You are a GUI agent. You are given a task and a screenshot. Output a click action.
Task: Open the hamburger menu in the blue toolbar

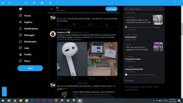click(3, 3)
